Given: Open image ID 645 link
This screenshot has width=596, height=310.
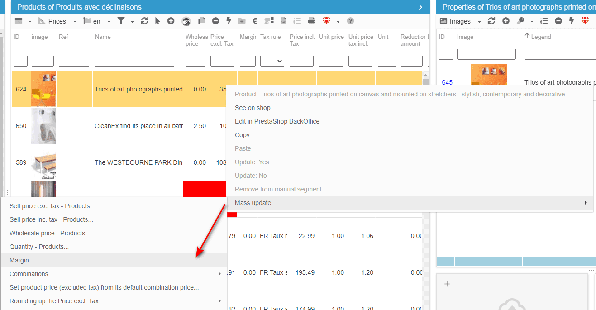Looking at the screenshot, I should (447, 82).
